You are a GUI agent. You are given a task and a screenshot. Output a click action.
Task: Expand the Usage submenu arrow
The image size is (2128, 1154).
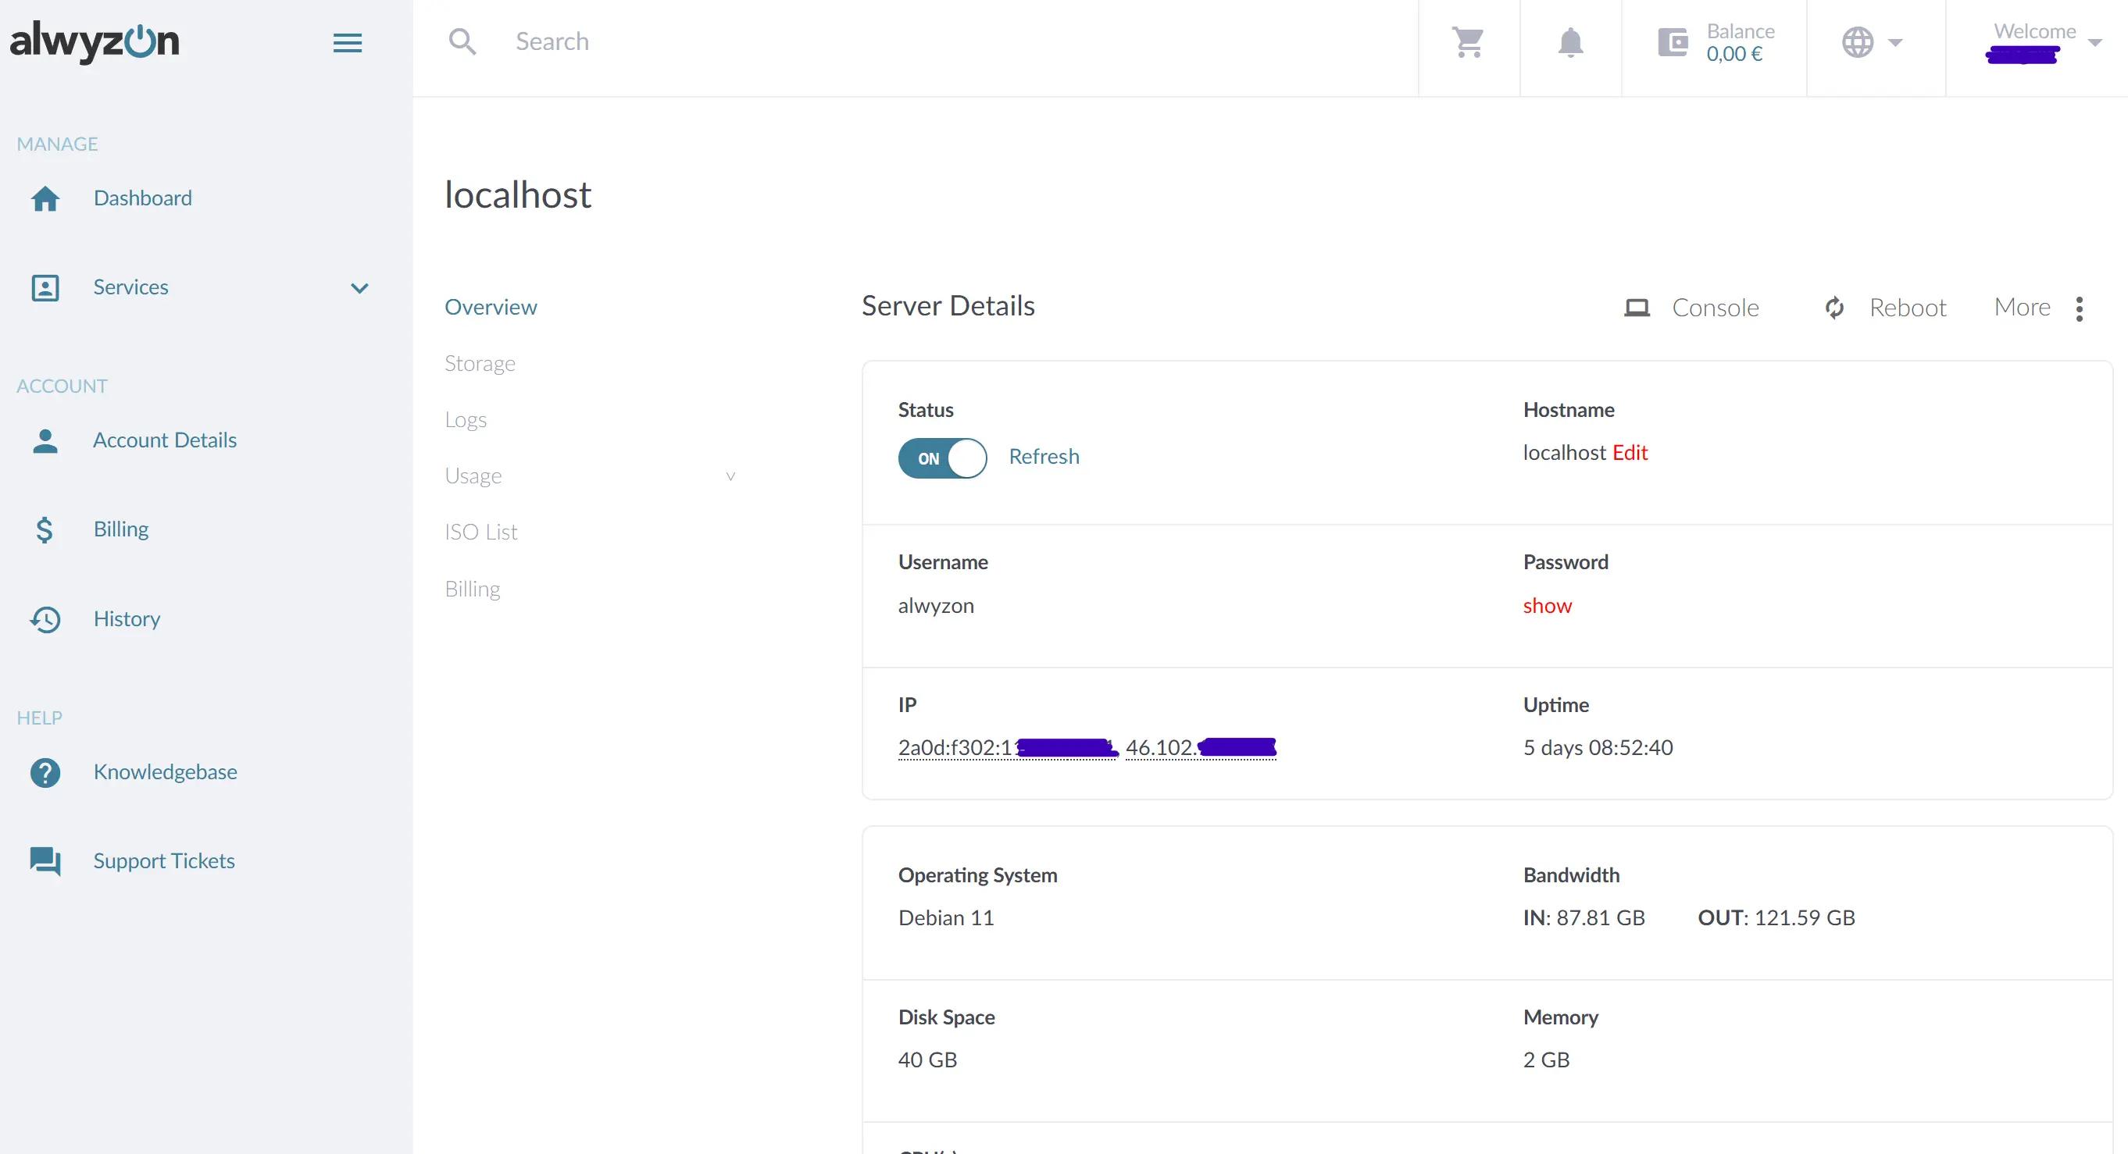[x=730, y=476]
